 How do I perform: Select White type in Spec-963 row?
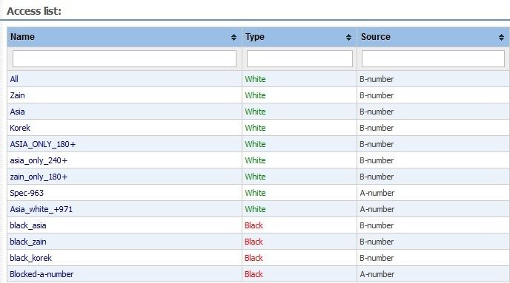coord(255,193)
